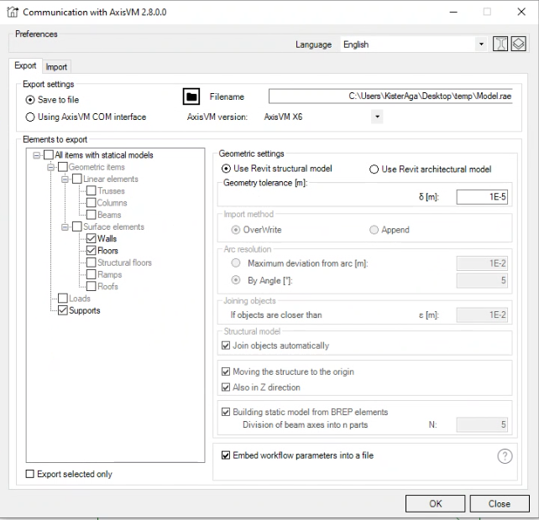This screenshot has width=539, height=520.
Task: Toggle Join objects automatically checkbox
Action: pos(226,346)
